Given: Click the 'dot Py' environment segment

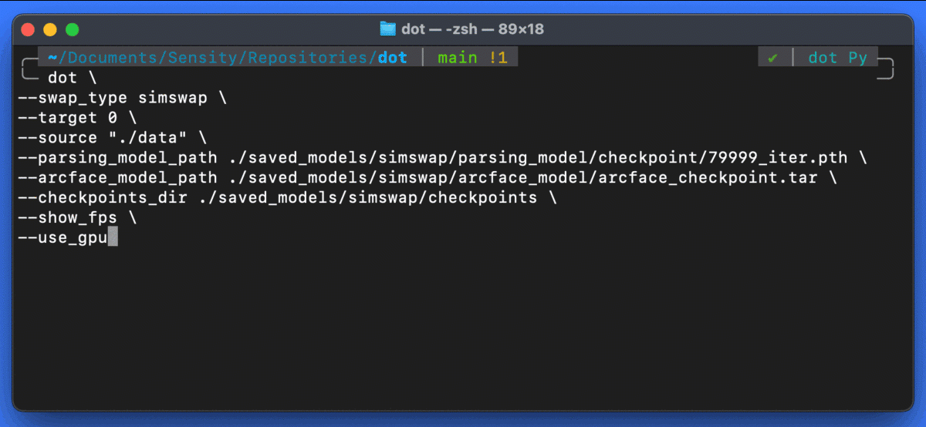Looking at the screenshot, I should tap(838, 58).
